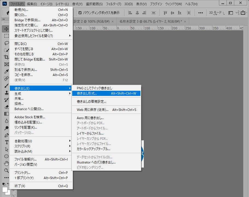Select the Move tool

coord(6,29)
